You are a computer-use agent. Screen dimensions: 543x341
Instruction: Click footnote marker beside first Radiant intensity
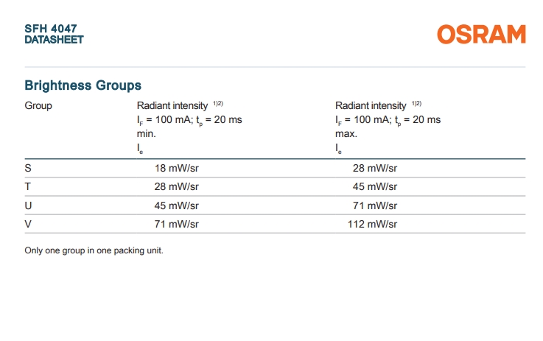(218, 103)
